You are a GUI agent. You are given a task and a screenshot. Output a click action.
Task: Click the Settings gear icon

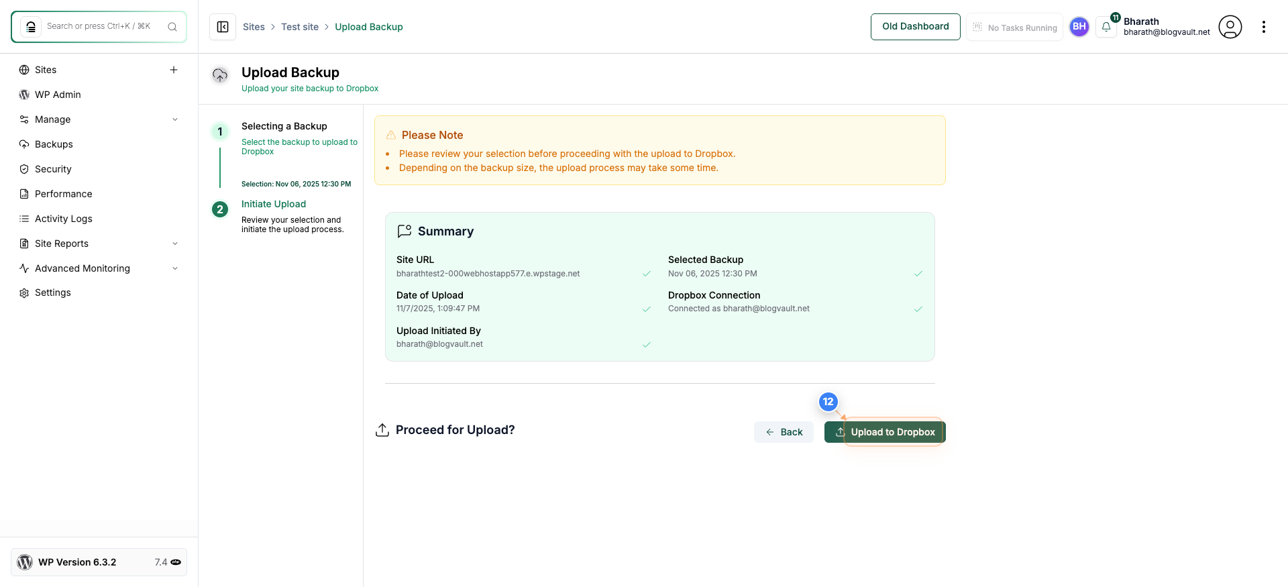24,293
